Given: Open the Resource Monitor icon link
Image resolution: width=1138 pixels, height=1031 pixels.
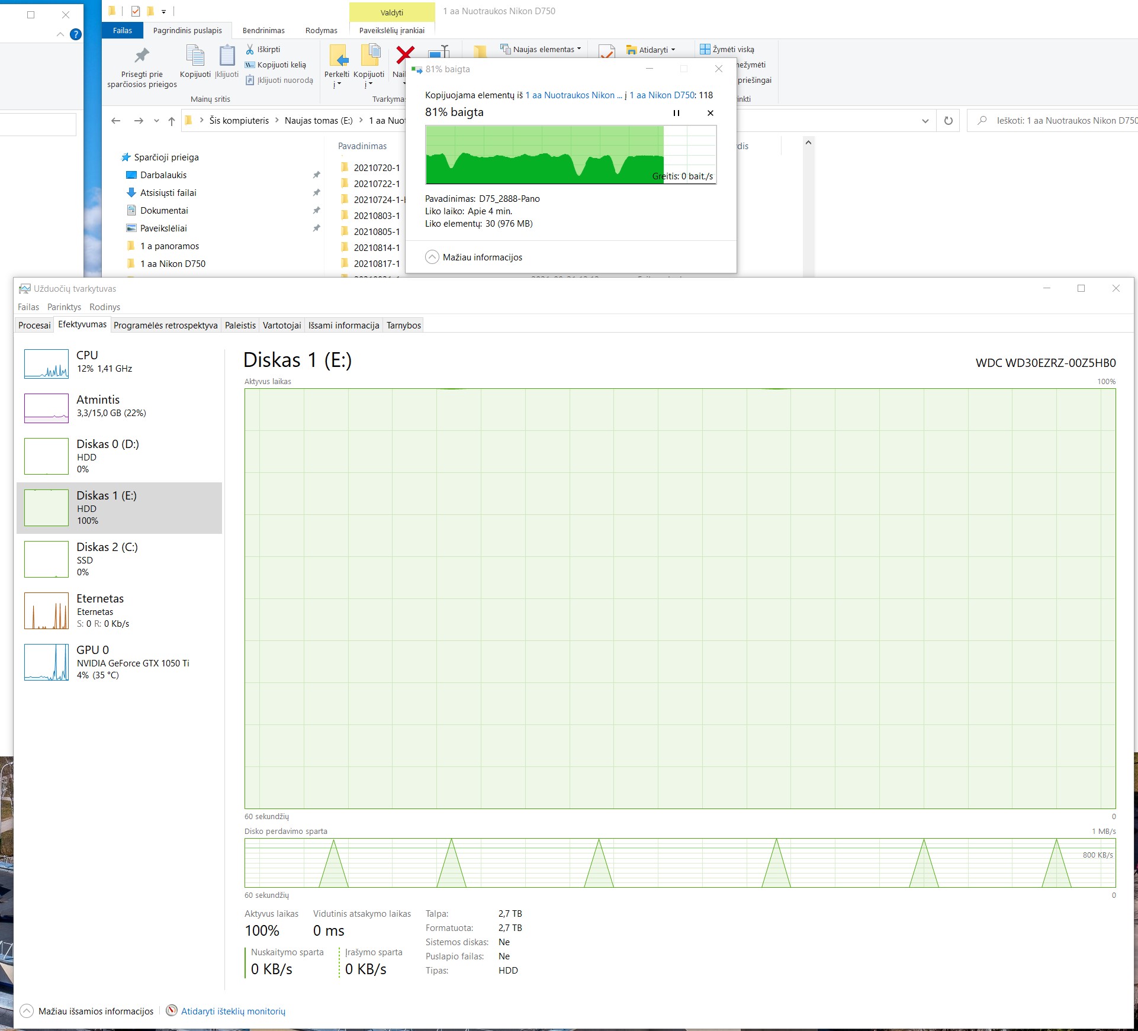Looking at the screenshot, I should pyautogui.click(x=172, y=1010).
